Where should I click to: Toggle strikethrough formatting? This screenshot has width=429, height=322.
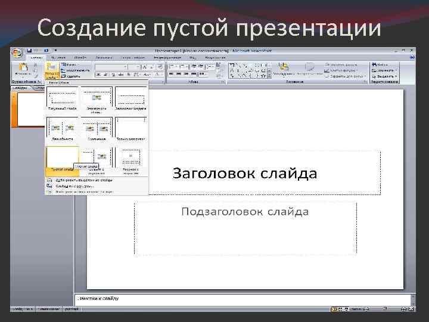121,75
